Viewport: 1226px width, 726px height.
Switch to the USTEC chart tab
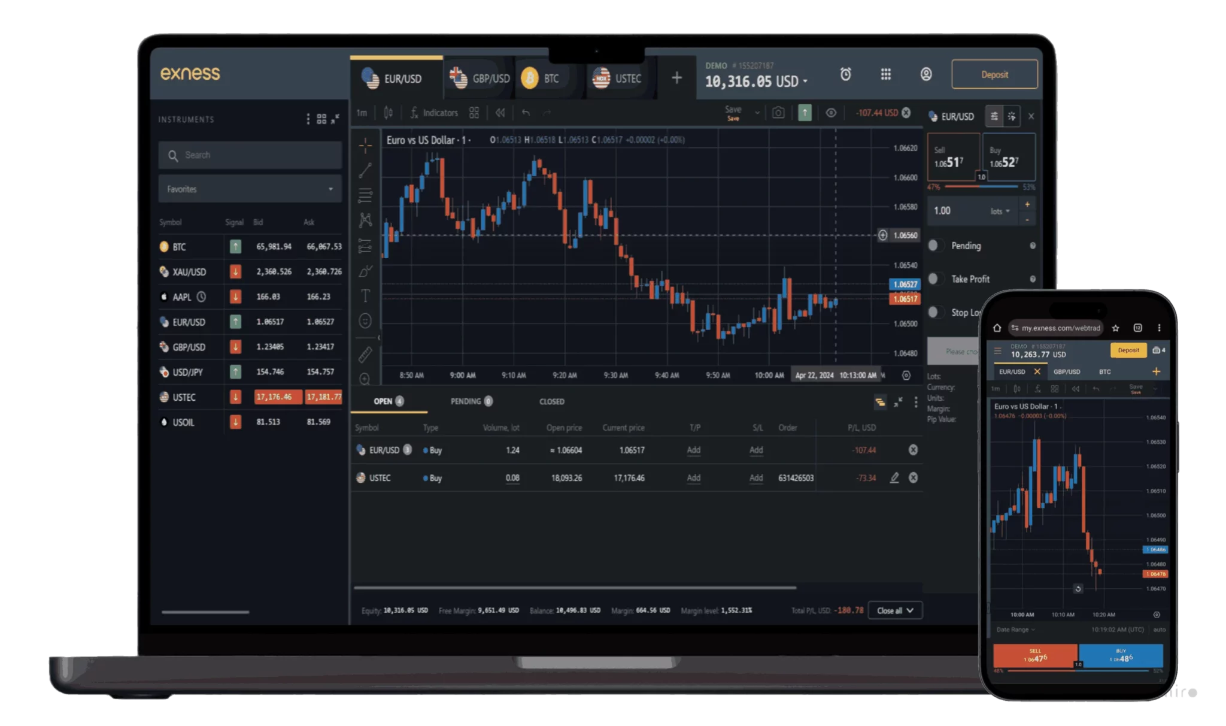point(618,78)
